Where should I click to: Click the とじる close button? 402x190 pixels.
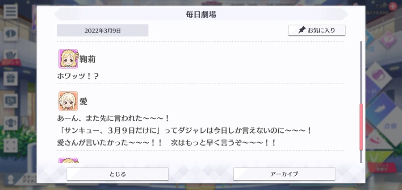(117, 174)
